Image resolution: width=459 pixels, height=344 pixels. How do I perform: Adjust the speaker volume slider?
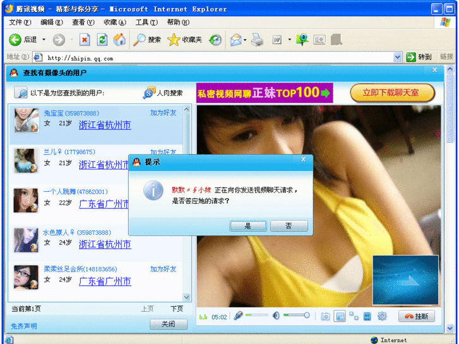[297, 315]
